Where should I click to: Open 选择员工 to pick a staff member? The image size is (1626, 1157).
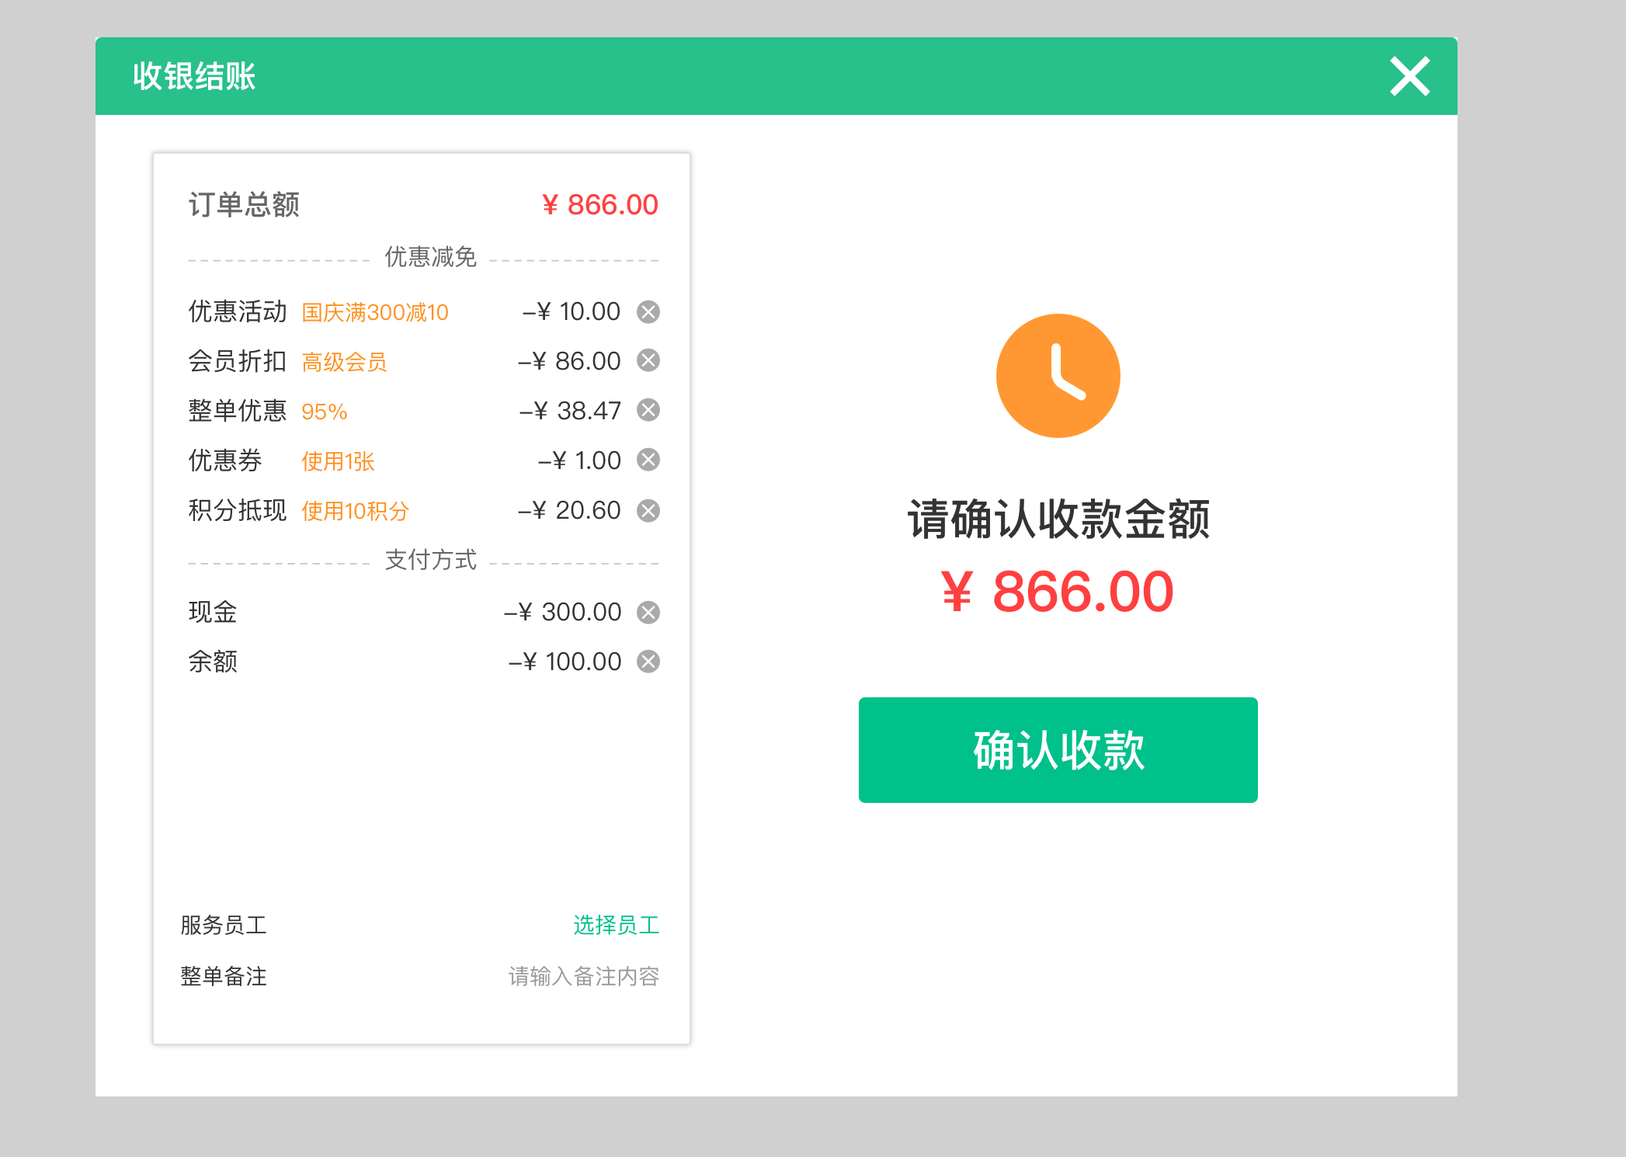click(617, 924)
